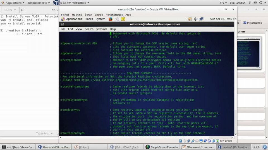Click the VirtualBox USB devices status icon
268x150 pixels.
(193, 141)
